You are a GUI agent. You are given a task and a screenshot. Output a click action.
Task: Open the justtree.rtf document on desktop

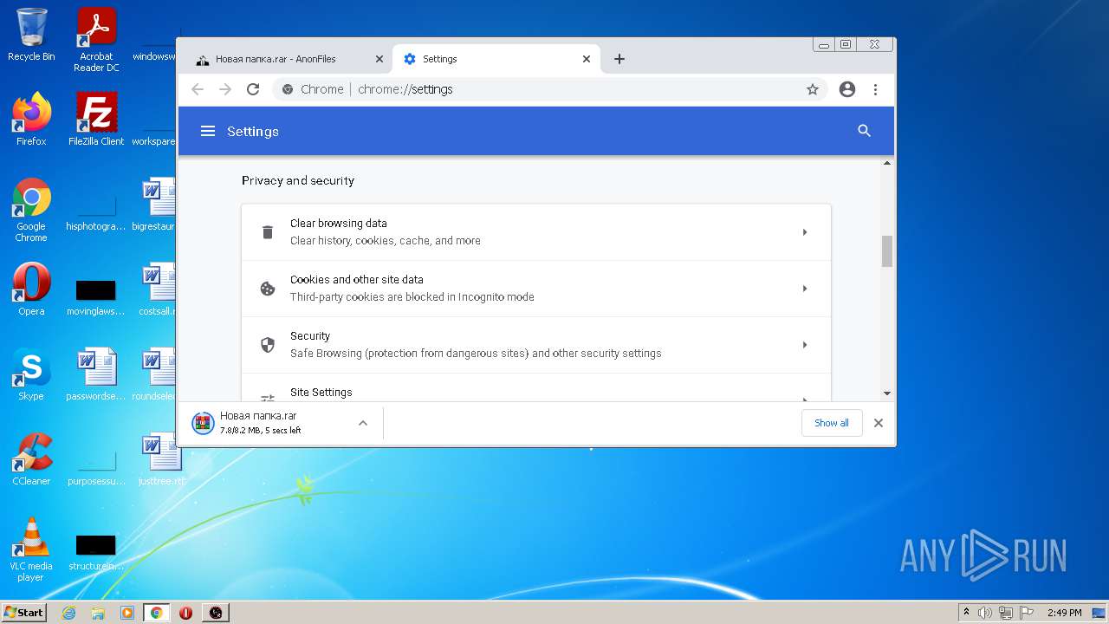(x=159, y=459)
